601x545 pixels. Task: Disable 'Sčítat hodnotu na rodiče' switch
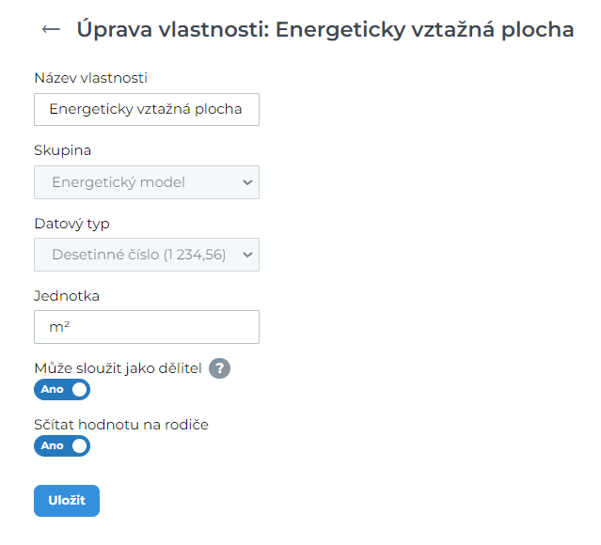coord(62,446)
